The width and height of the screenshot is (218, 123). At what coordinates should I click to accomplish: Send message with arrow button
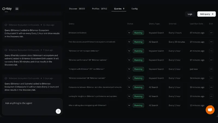[58, 111]
